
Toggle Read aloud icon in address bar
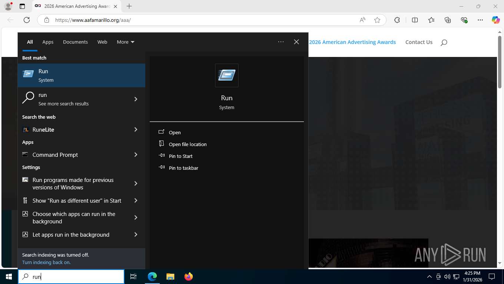pos(362,20)
